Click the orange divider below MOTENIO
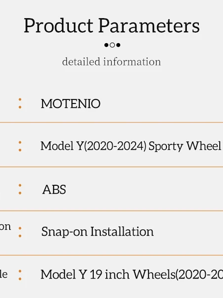Screen dimensions: 223x298 [x=112, y=122]
